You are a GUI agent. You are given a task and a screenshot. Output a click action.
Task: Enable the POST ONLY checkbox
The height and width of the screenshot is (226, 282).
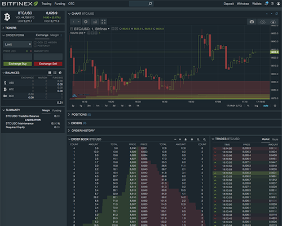(x=35, y=46)
